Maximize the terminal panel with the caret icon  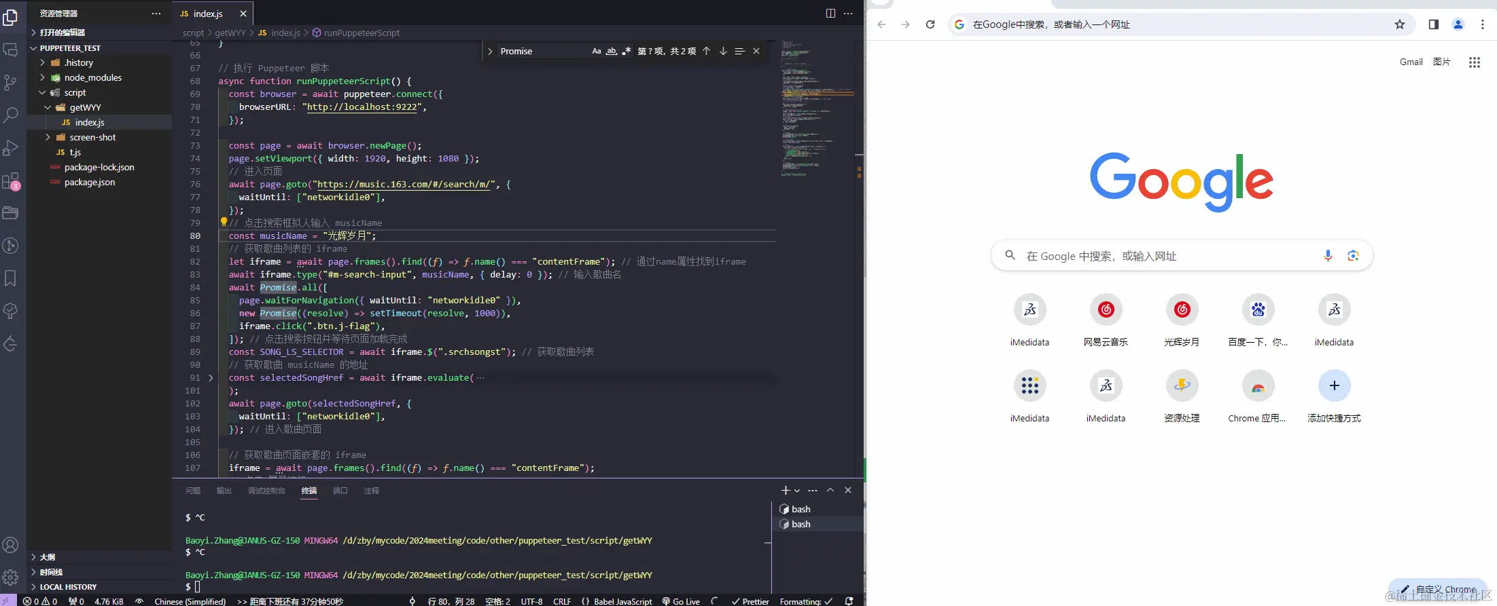pyautogui.click(x=830, y=490)
